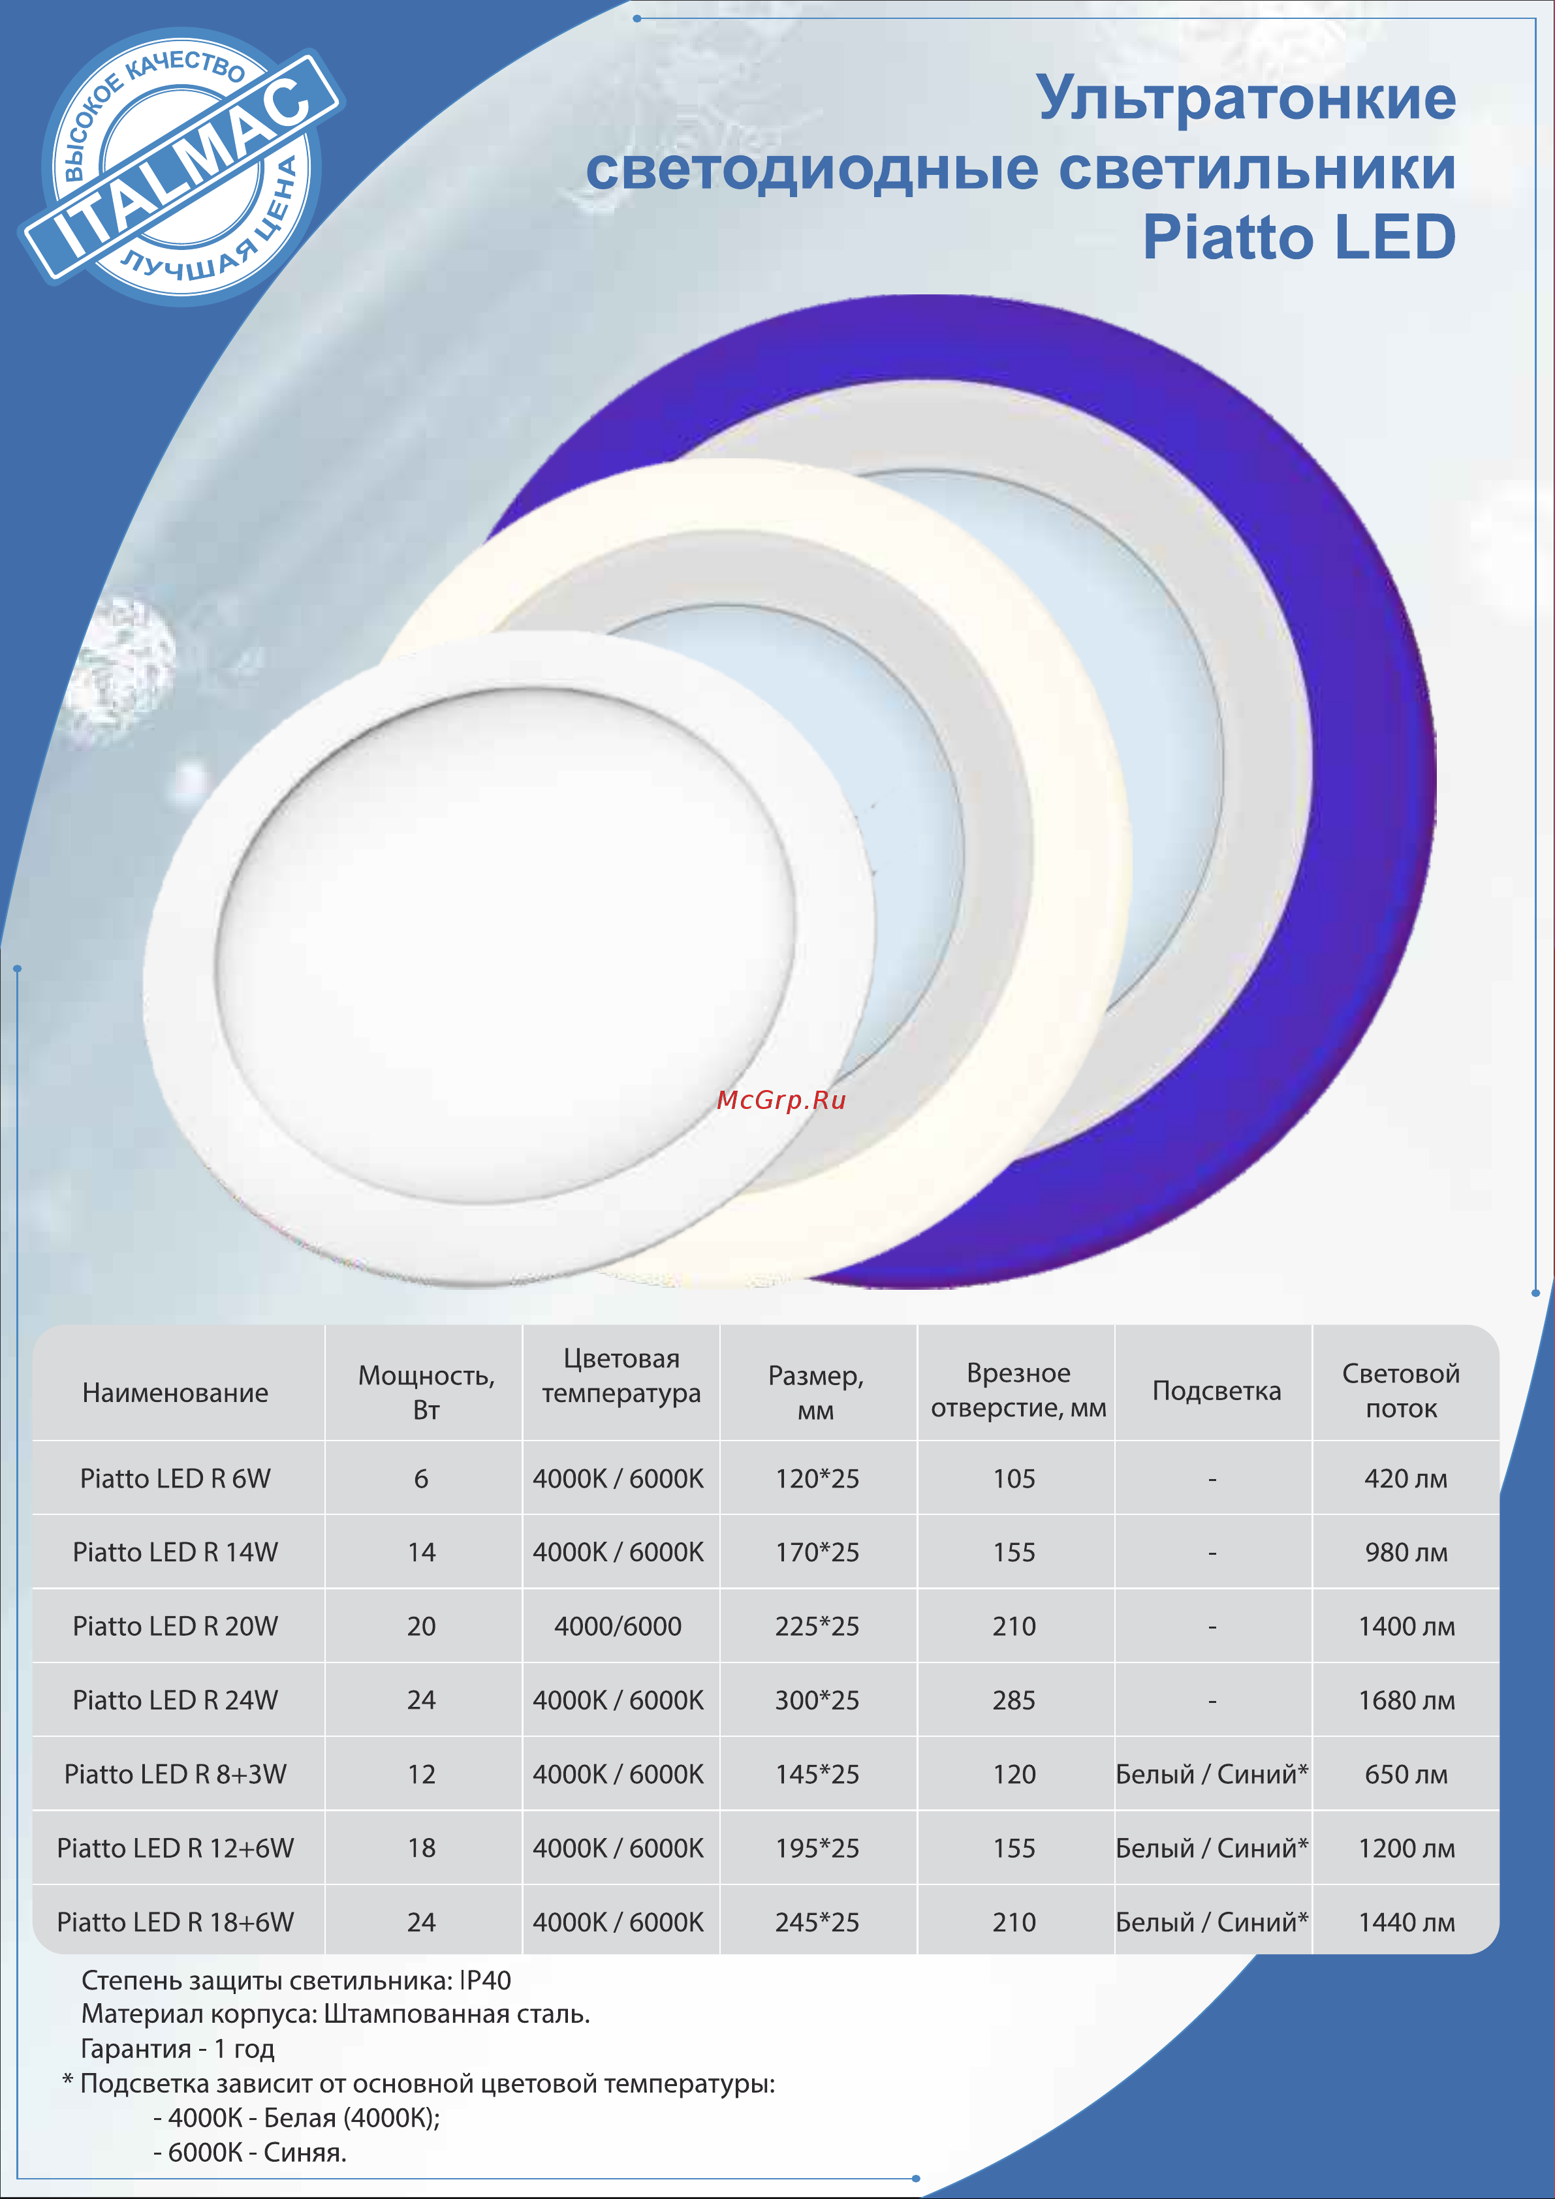Screen dimensions: 1555x2199
Task: Click 'Белый / Синий*' in the 18+6W row
Action: coord(1212,1922)
